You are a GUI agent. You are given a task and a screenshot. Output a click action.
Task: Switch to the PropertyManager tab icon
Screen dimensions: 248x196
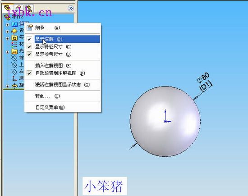point(18,9)
